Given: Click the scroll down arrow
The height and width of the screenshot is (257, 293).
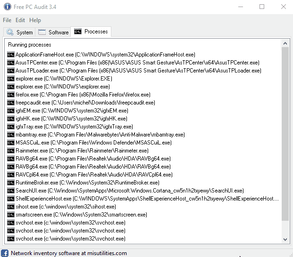Looking at the screenshot, I should tap(285, 240).
